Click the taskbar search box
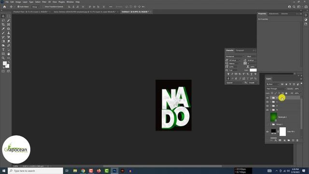 (35, 171)
